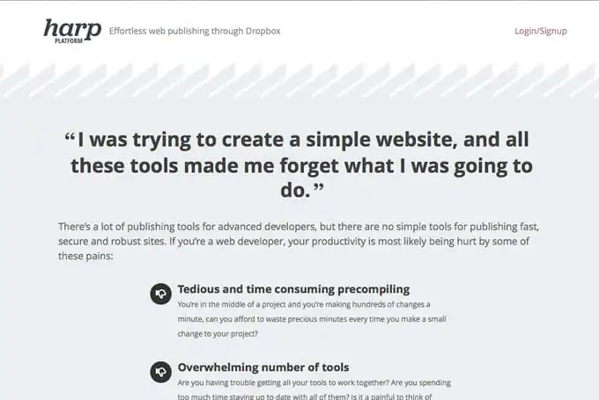This screenshot has height=400, width=599.
Task: Select the heading Tedious and time consuming precompiling
Action: coord(293,289)
